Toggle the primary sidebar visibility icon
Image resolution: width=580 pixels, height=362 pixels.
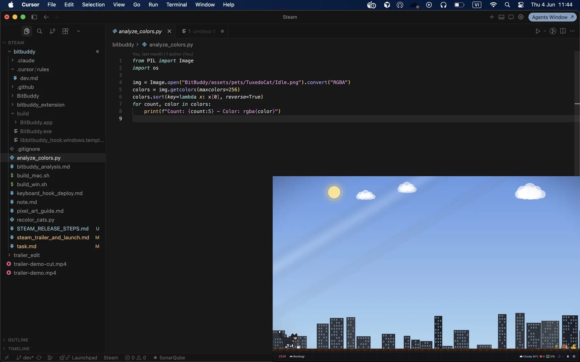coord(34,17)
